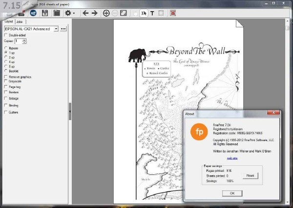This screenshot has width=293, height=208.
Task: Click the ellipsis printer properties button
Action: [63, 29]
